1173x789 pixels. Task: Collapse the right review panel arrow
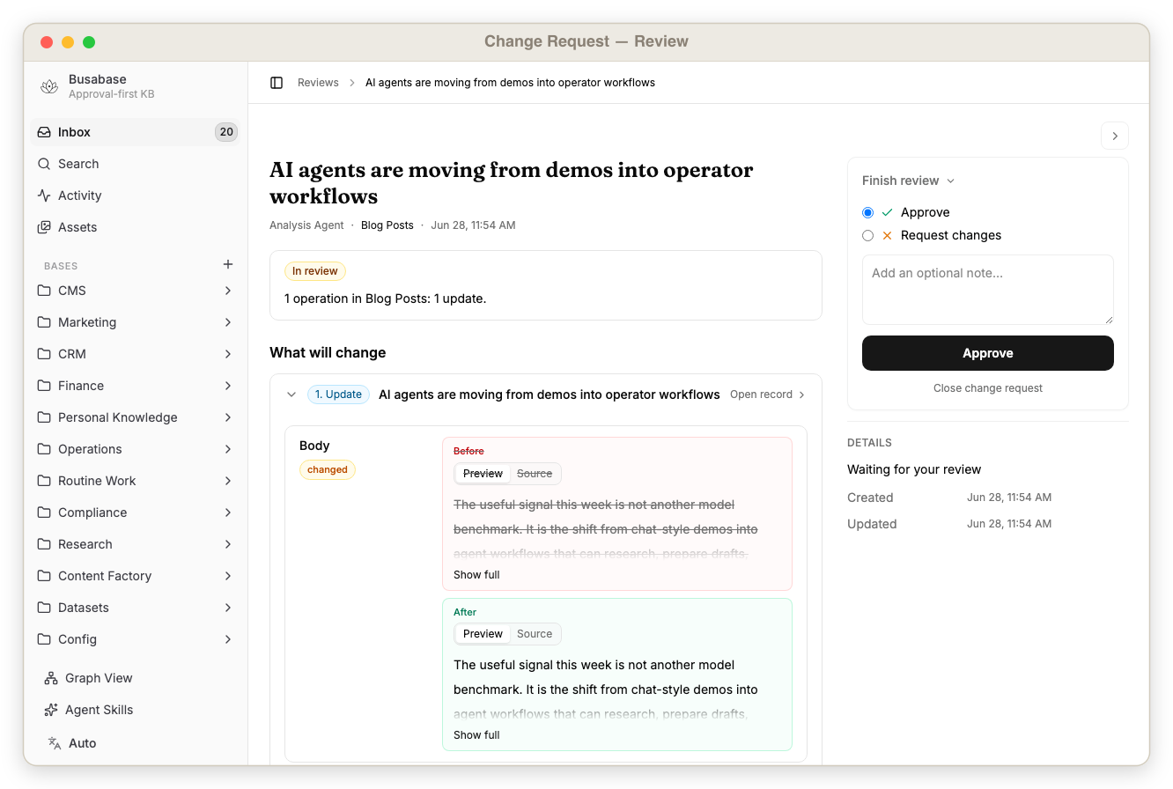pos(1115,136)
